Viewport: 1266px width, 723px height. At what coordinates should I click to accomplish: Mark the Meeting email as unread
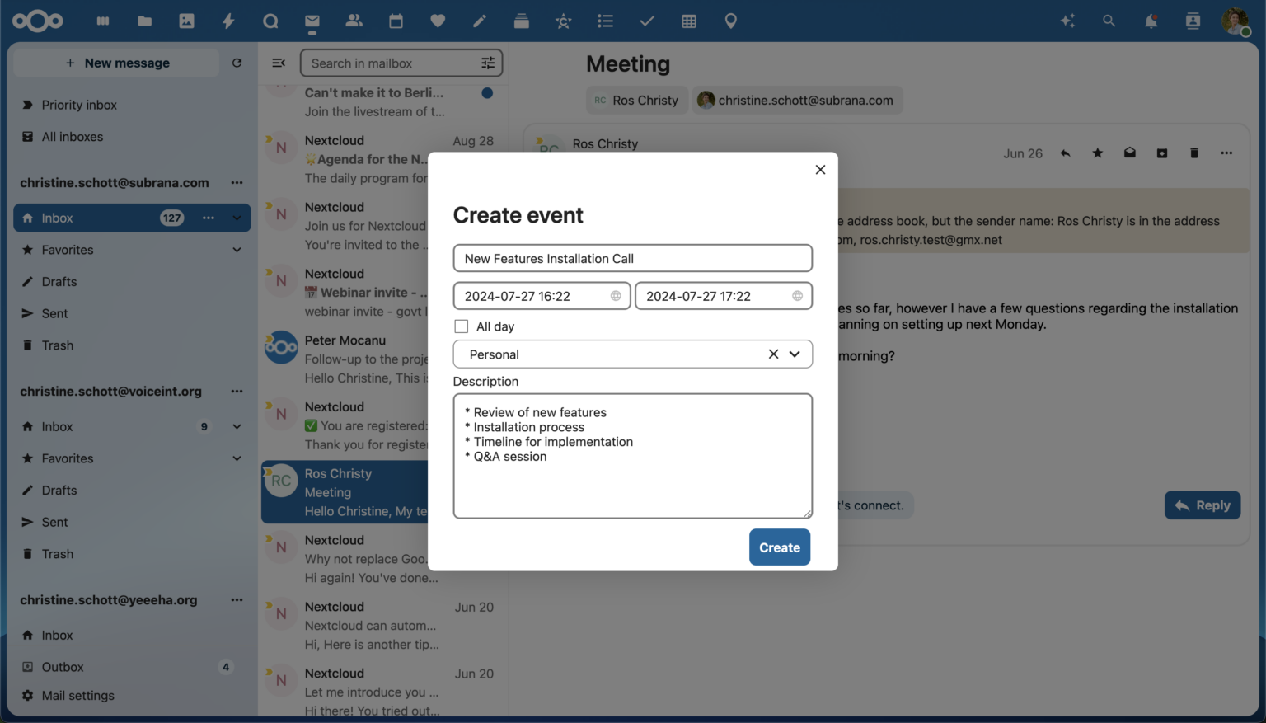pyautogui.click(x=1129, y=153)
